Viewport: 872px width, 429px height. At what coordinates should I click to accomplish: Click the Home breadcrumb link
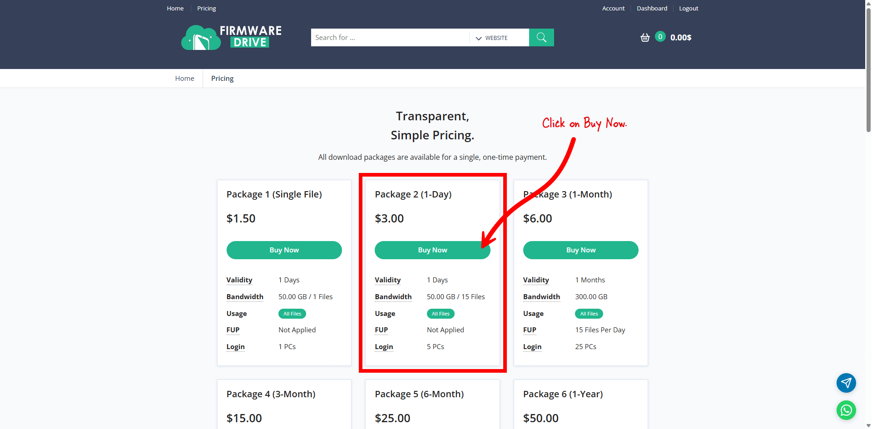pos(184,79)
